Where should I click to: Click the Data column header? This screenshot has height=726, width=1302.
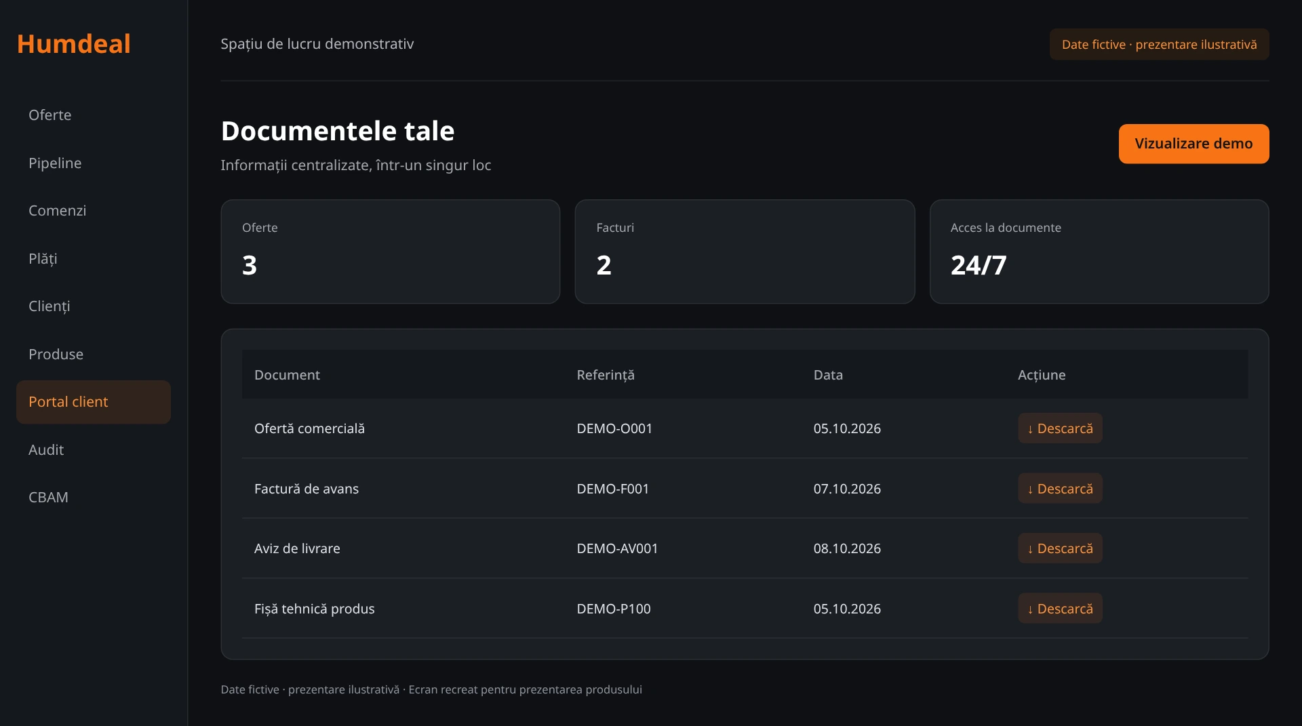coord(828,375)
